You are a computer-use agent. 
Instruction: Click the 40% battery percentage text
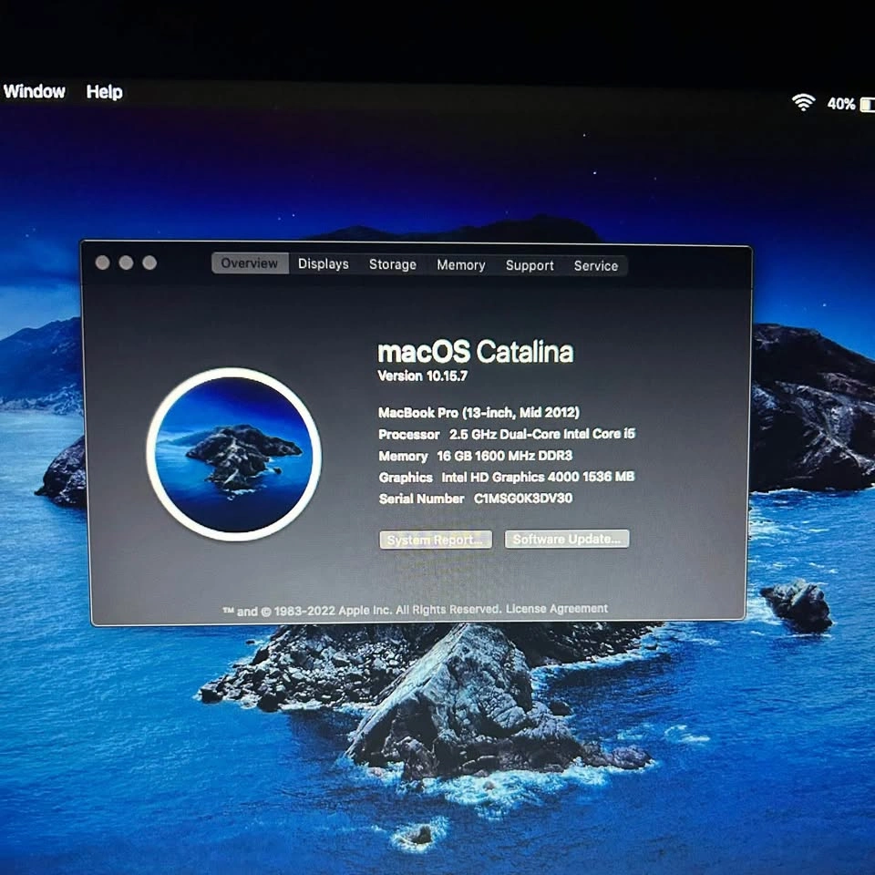(x=840, y=104)
